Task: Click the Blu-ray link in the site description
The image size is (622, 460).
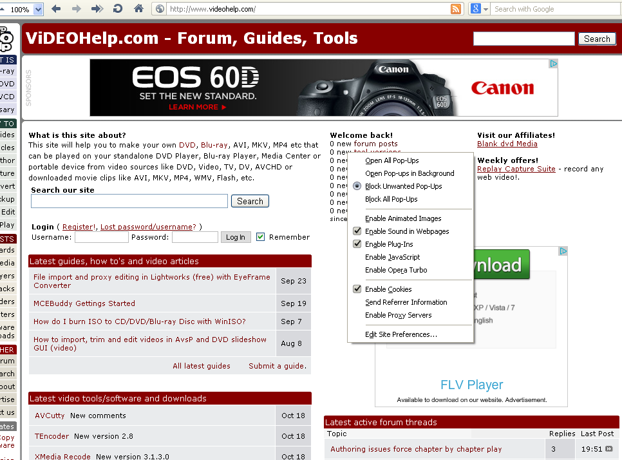Action: (214, 145)
